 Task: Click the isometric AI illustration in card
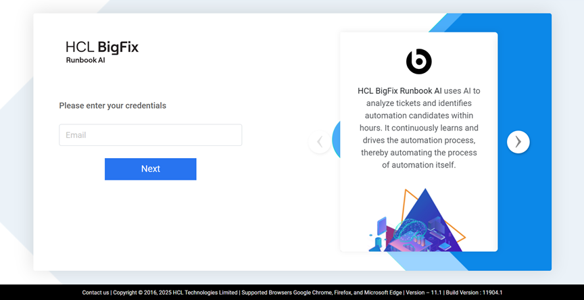coord(417,220)
